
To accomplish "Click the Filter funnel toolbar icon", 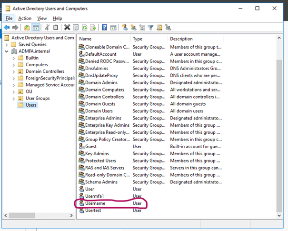I will click(x=150, y=28).
